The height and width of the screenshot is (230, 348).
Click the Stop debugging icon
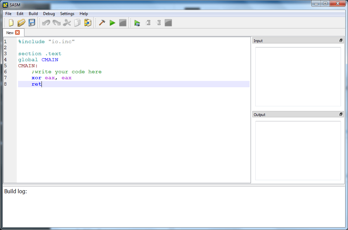pyautogui.click(x=168, y=23)
